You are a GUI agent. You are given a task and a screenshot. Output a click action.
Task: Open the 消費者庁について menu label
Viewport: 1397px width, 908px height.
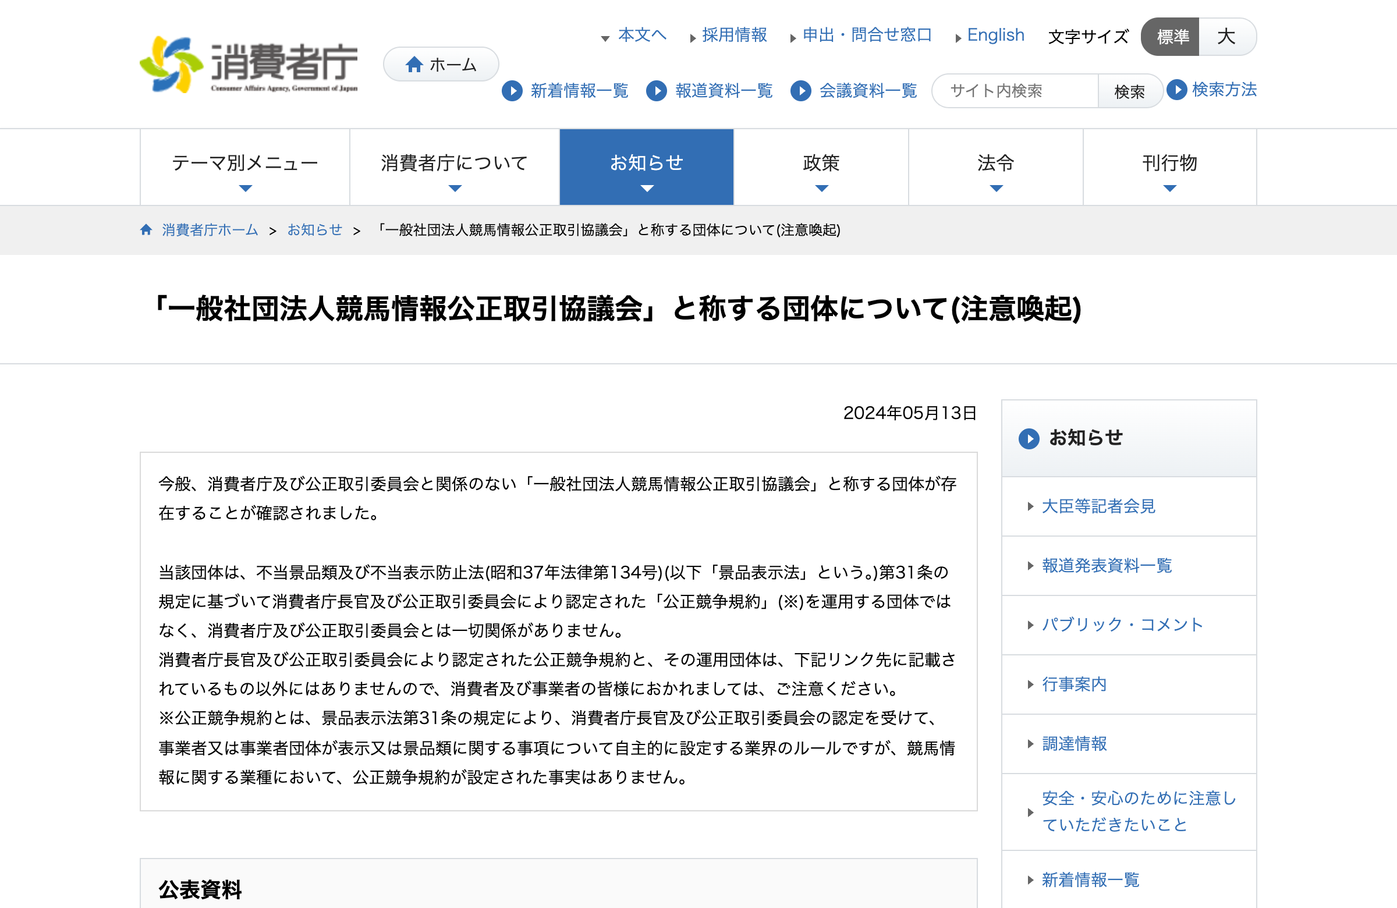[x=455, y=162]
